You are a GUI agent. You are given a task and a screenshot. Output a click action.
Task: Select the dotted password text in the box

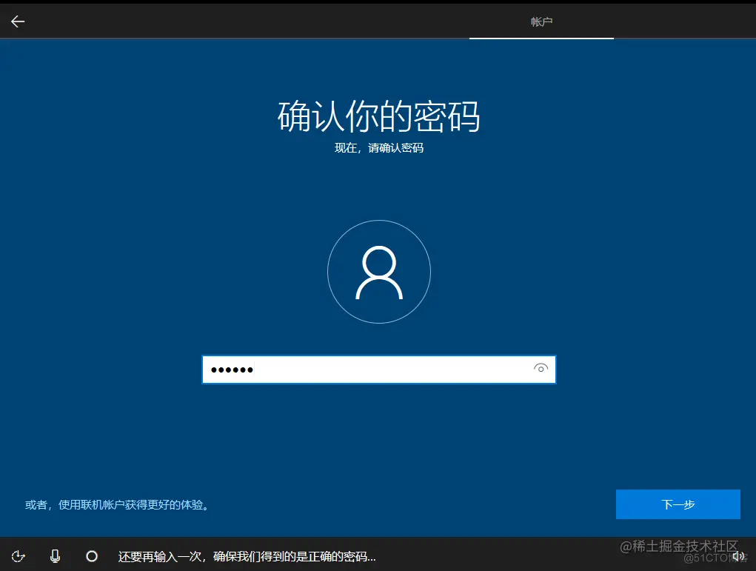[232, 369]
